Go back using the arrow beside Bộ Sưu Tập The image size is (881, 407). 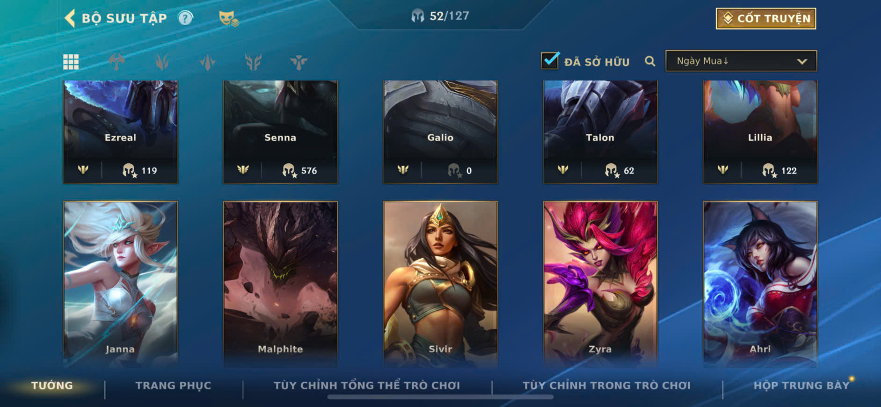(70, 18)
